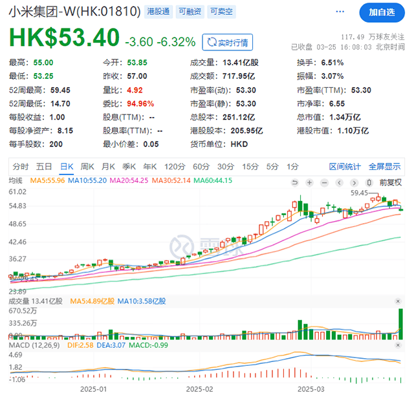Click the 量比 value 4.92
Screen dimensions: 414x395
[135, 91]
